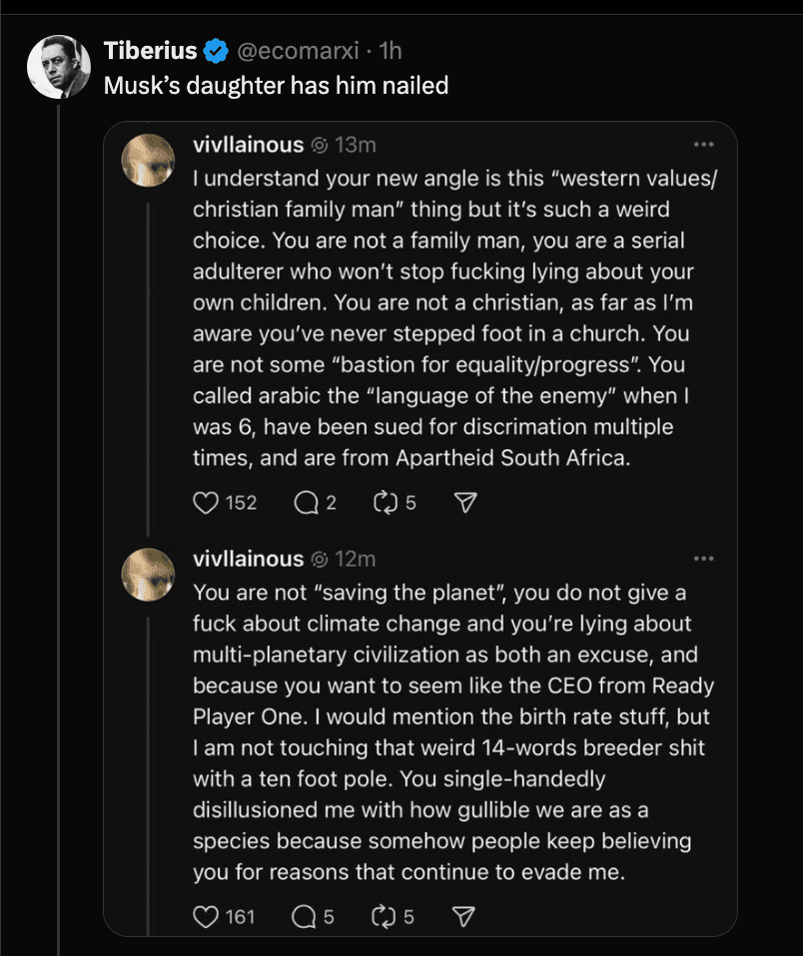
Task: Click the tweet text "Musk's daughter has him nailed"
Action: pyautogui.click(x=276, y=85)
